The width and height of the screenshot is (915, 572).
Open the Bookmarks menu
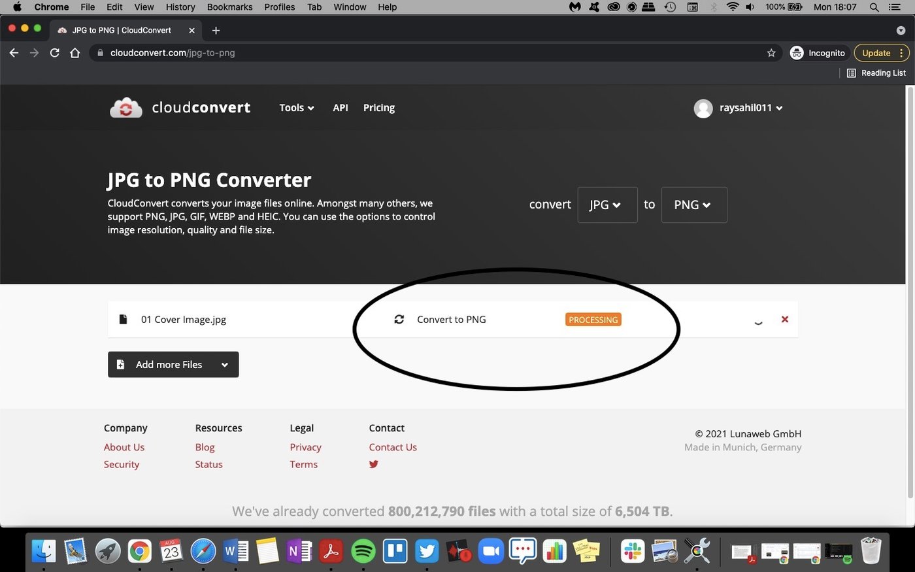click(230, 7)
